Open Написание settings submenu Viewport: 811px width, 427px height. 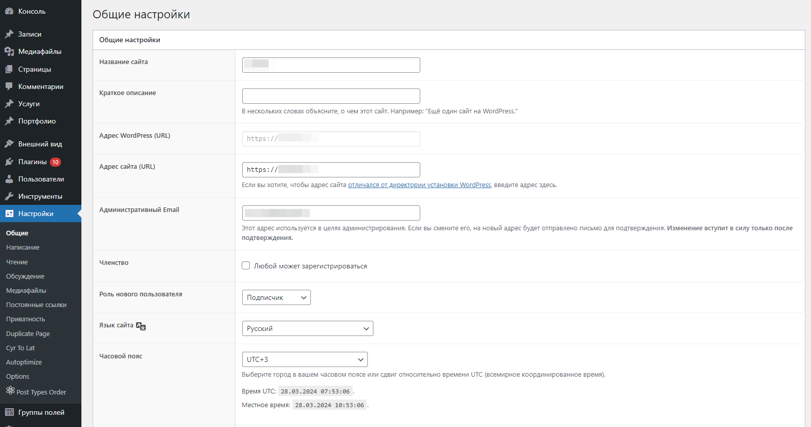(x=23, y=248)
